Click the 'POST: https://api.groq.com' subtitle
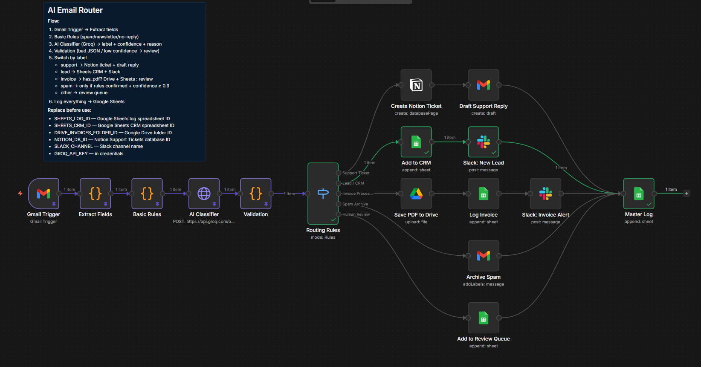 204,222
